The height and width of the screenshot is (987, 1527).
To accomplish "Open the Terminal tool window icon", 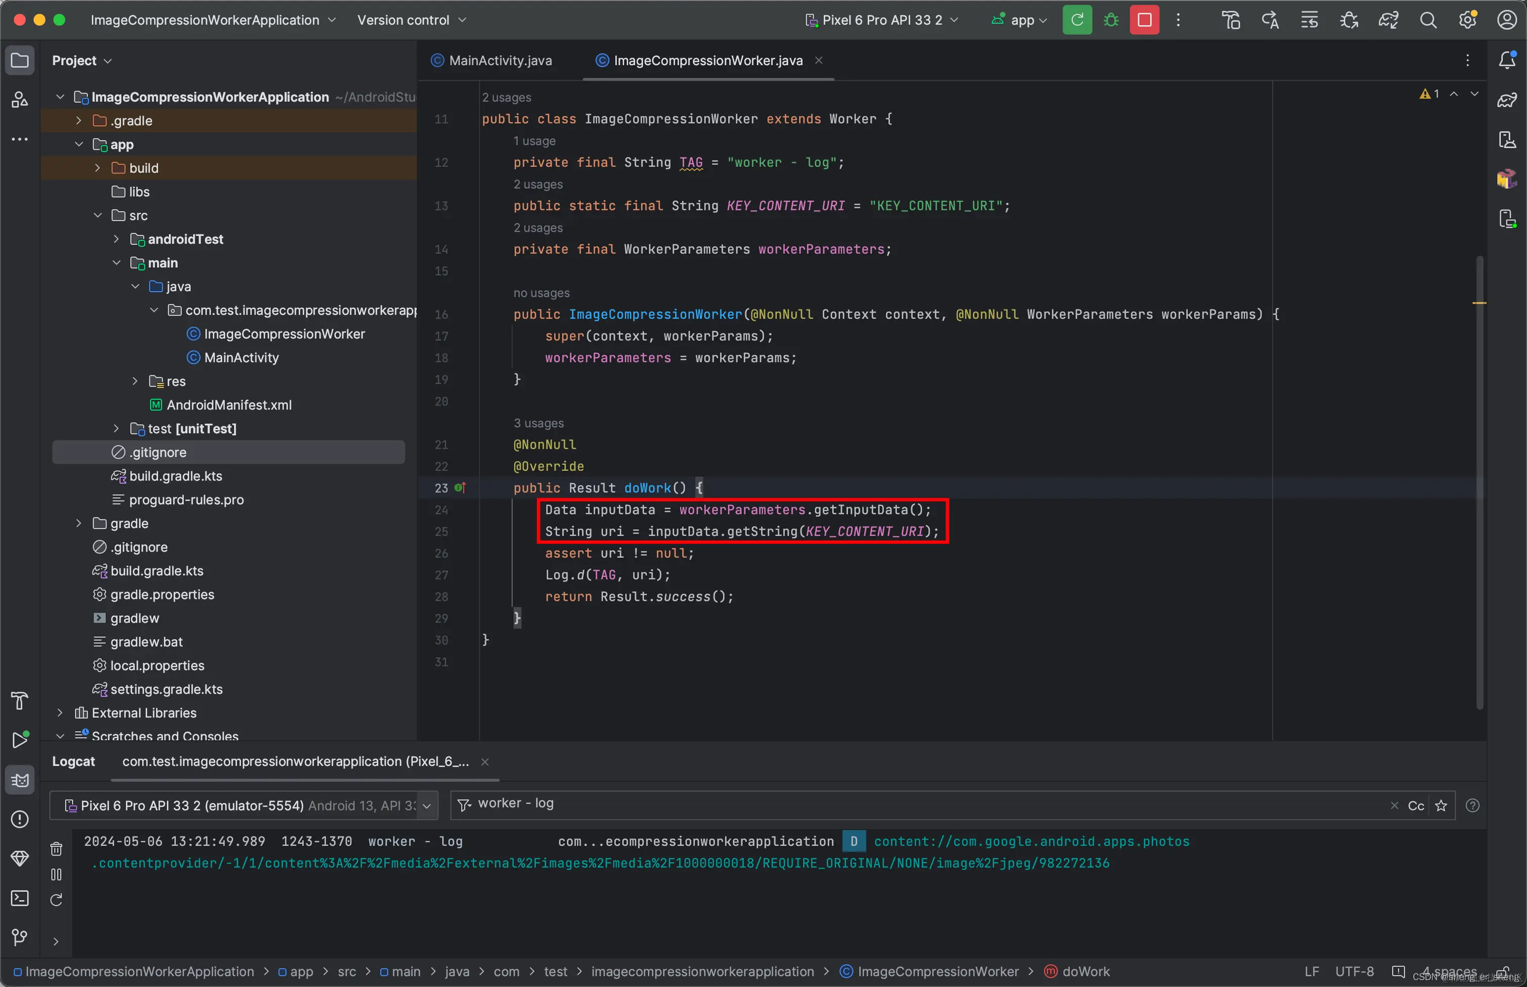I will tap(20, 898).
